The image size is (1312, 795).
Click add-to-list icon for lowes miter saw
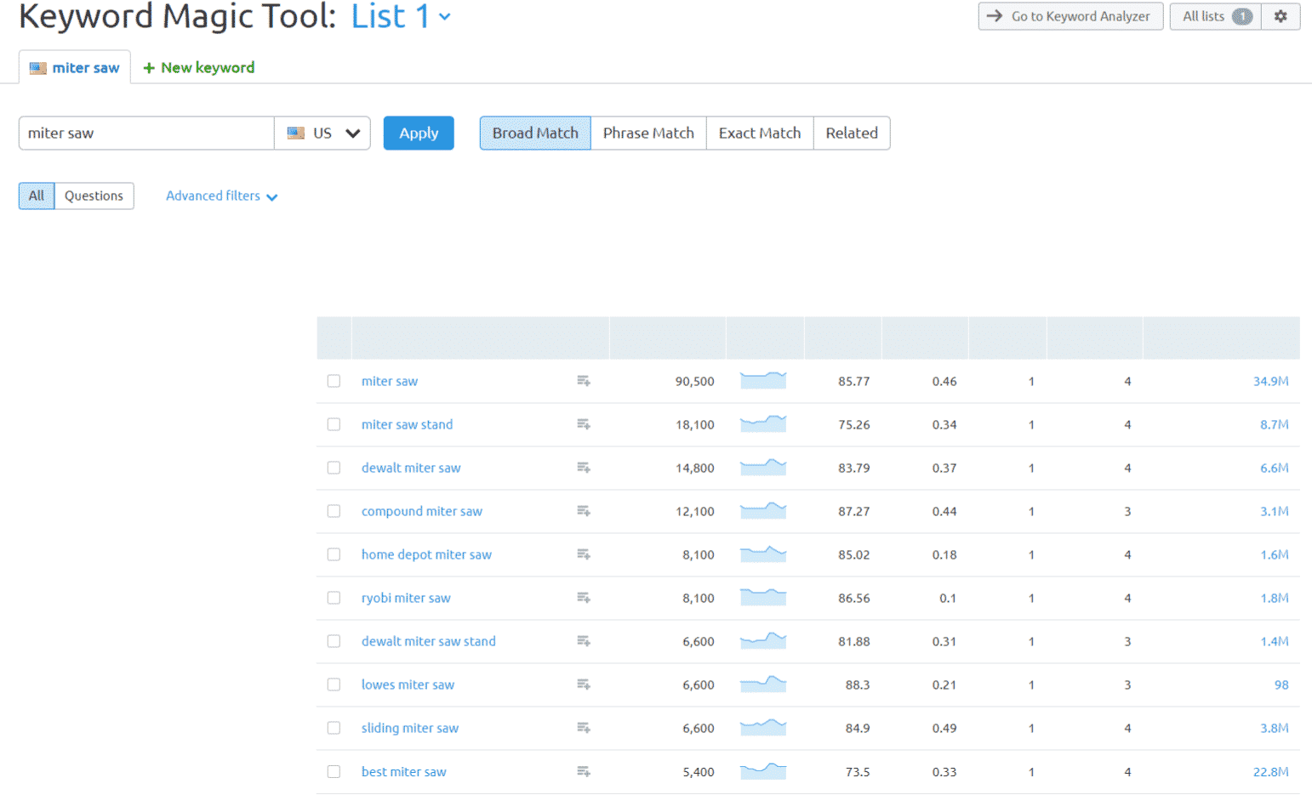tap(584, 684)
